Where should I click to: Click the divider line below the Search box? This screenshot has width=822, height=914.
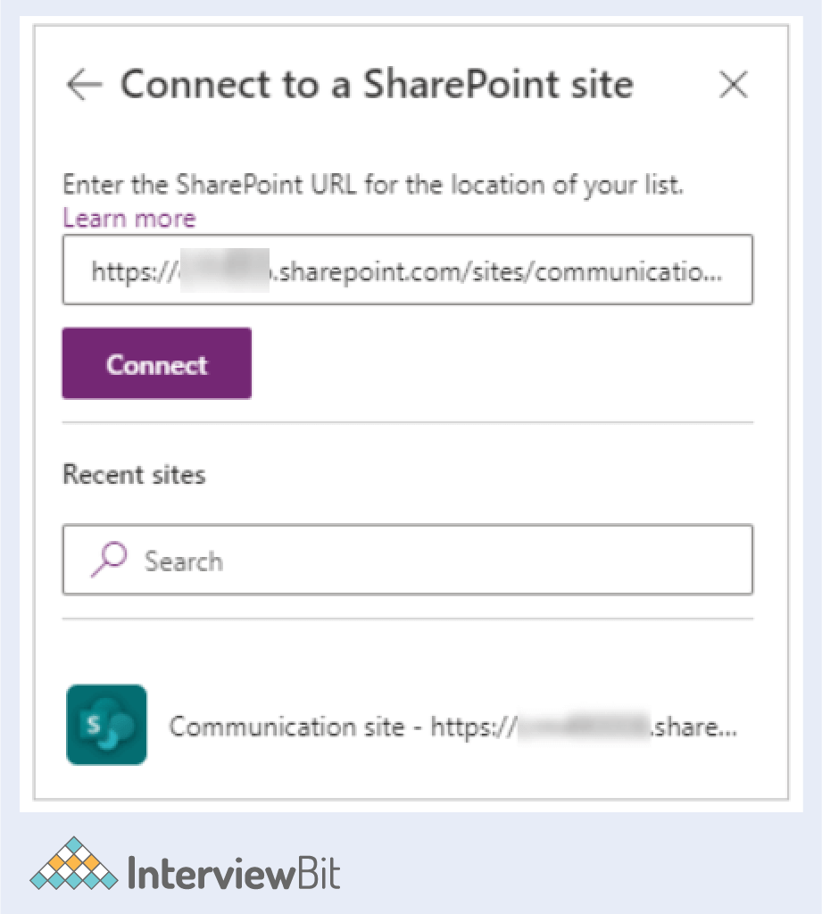408,619
